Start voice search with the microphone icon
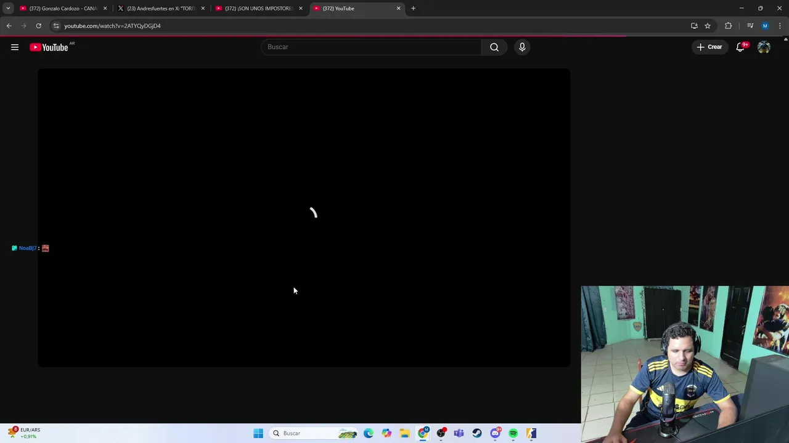 click(522, 47)
